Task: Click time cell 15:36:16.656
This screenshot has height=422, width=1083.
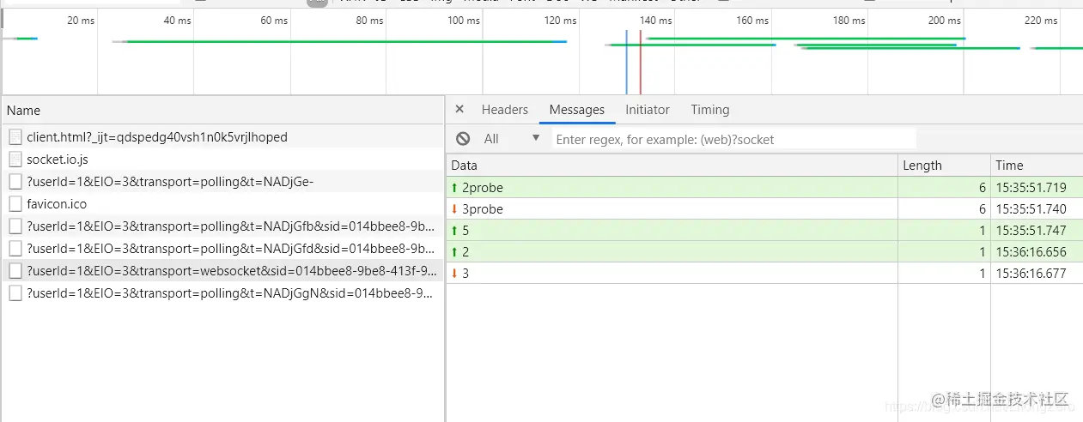Action: click(1031, 251)
